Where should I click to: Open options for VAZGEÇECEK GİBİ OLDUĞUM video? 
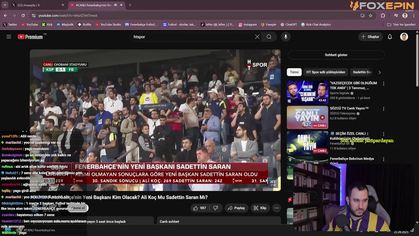click(384, 84)
